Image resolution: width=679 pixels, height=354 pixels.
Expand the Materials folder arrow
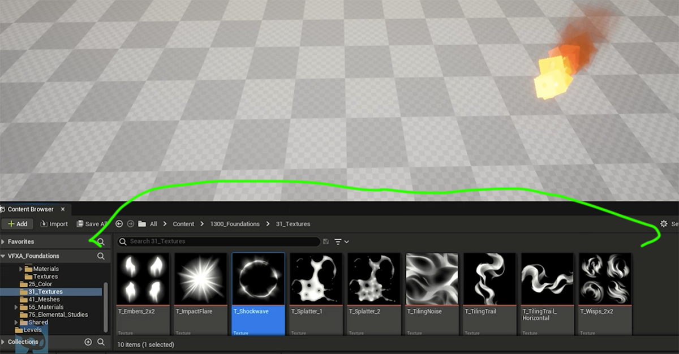click(22, 269)
